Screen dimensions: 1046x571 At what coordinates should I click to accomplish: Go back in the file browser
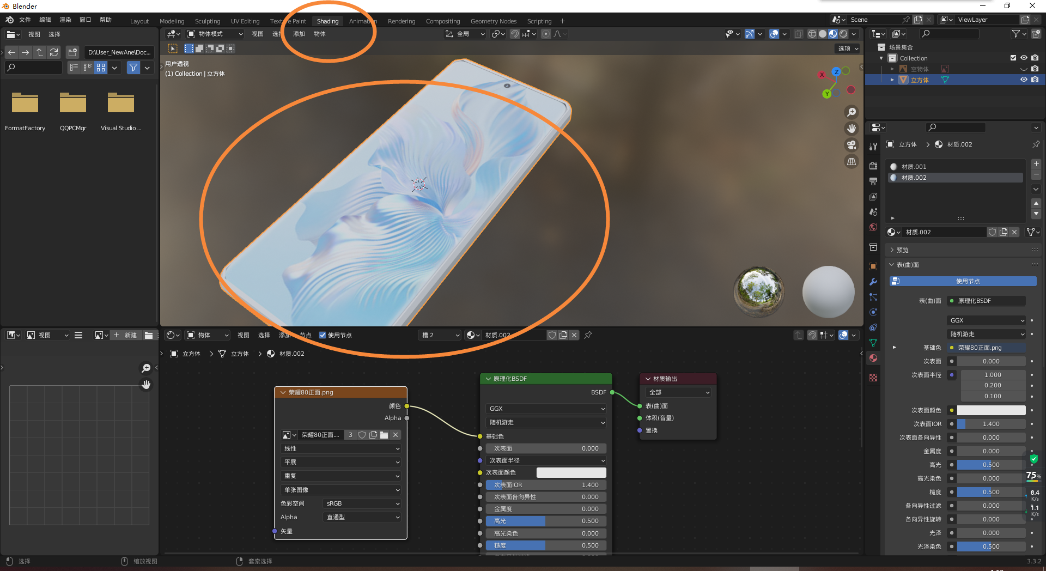[11, 52]
